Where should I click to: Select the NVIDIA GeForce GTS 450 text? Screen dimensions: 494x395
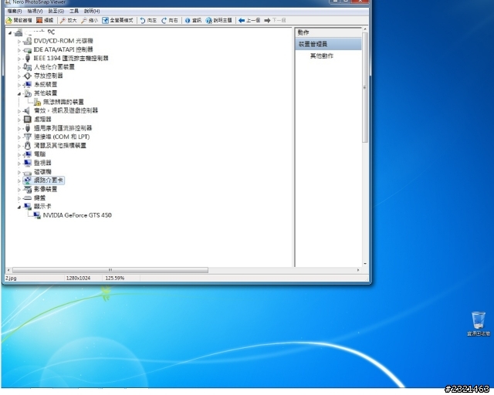click(77, 215)
